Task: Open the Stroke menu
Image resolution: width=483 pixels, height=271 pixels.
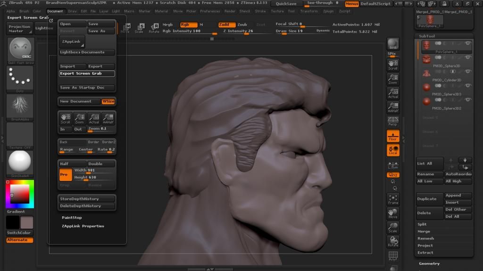Action: [x=260, y=11]
